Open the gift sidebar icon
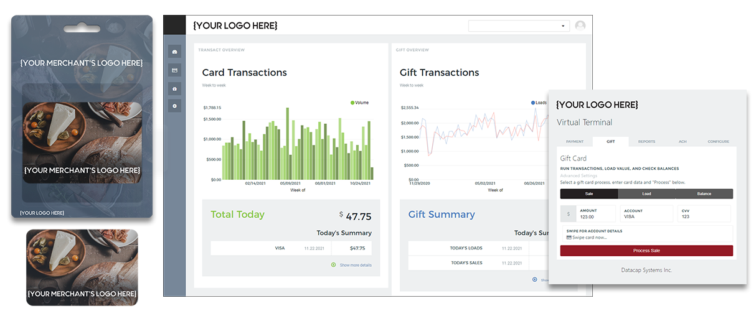 (175, 88)
